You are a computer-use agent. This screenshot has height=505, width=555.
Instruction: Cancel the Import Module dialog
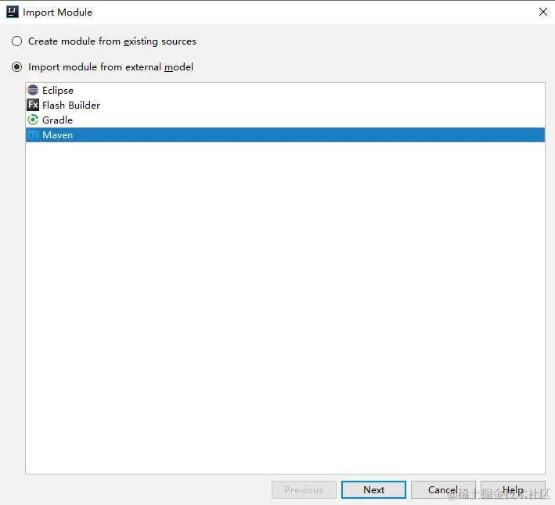tap(443, 489)
